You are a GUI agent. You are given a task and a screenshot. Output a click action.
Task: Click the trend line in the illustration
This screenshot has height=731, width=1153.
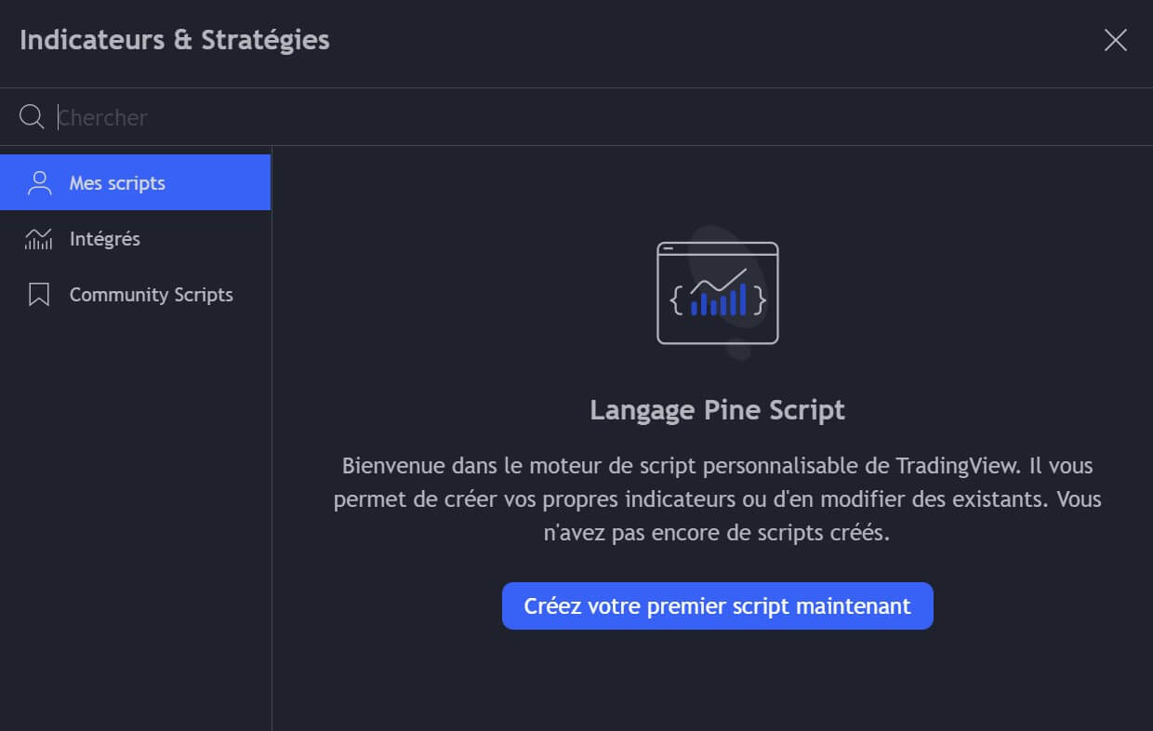pyautogui.click(x=719, y=279)
